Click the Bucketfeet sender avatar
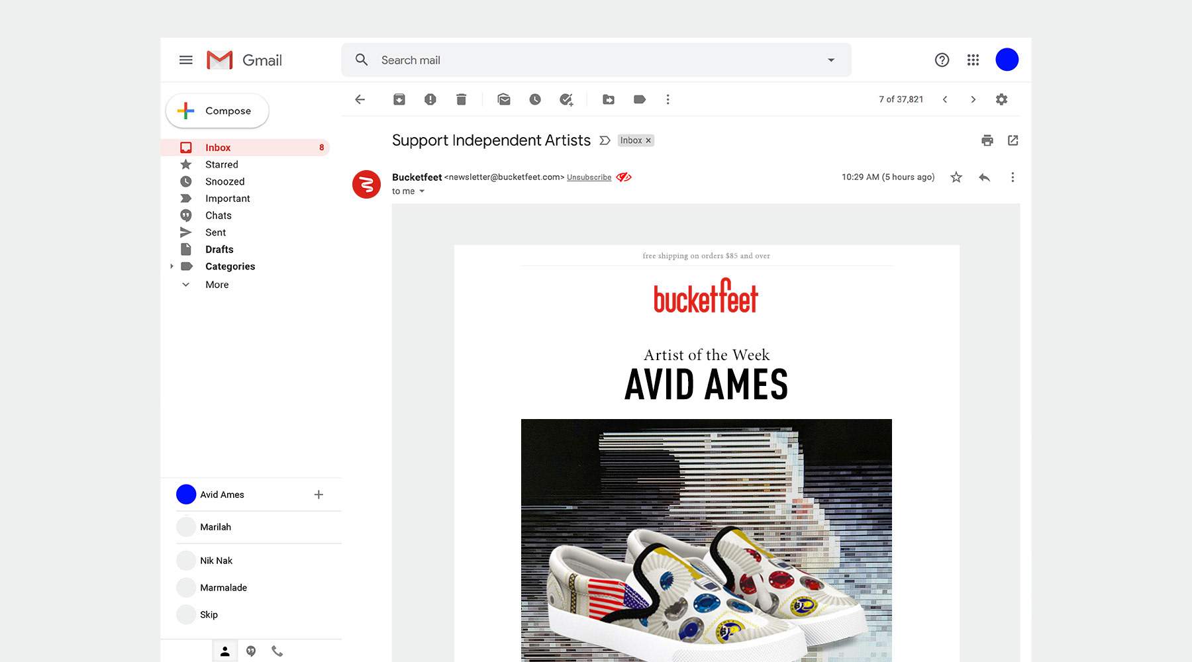This screenshot has width=1192, height=662. coord(366,184)
